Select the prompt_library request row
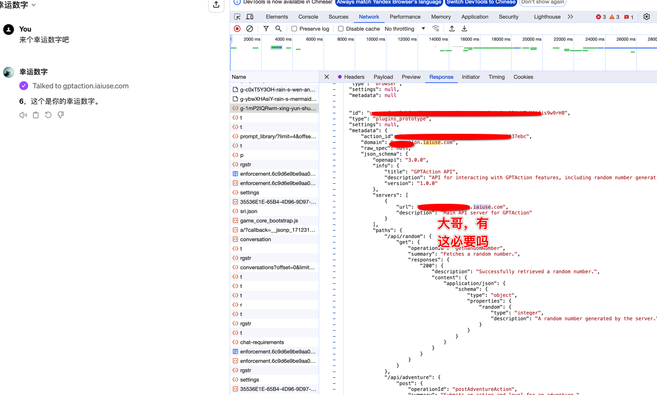This screenshot has height=395, width=657. tap(275, 136)
